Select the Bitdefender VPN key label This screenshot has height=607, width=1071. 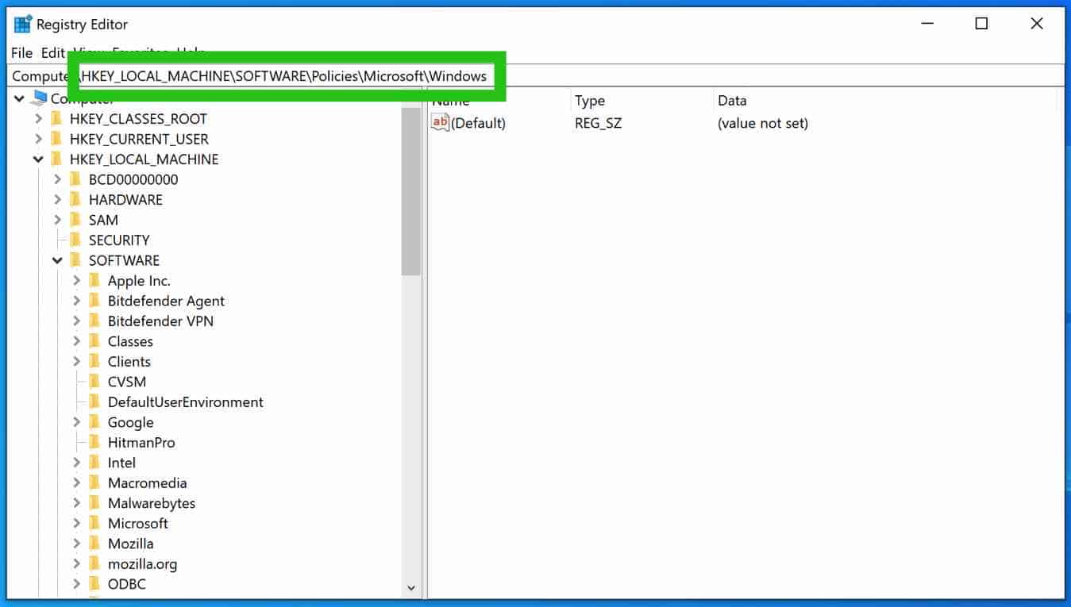click(x=160, y=321)
